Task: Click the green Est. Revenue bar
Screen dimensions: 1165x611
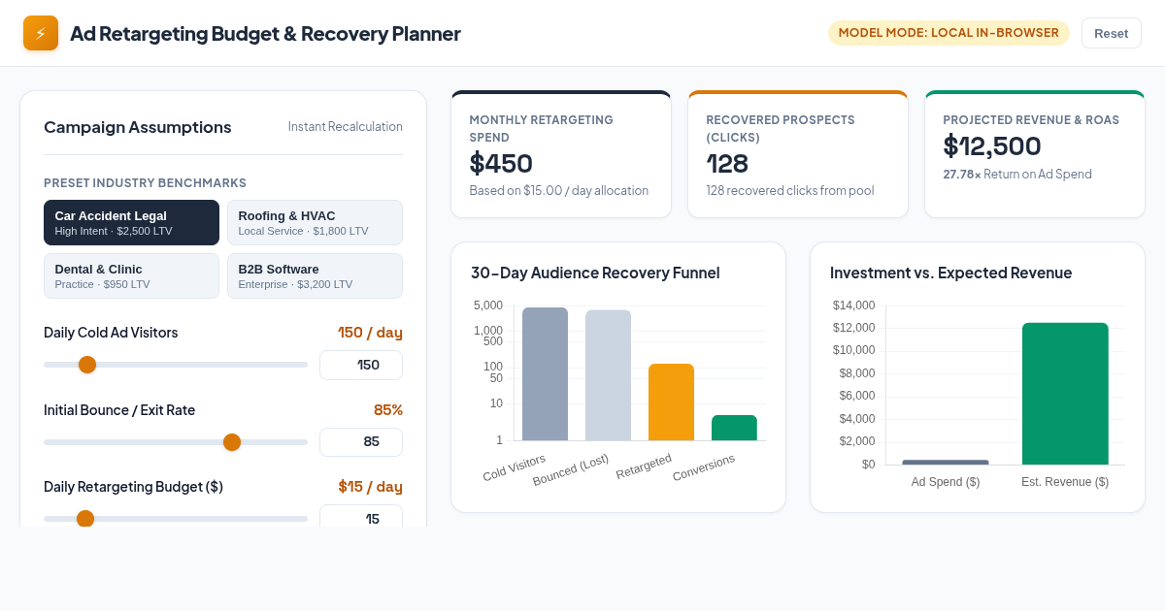Action: (x=1065, y=394)
